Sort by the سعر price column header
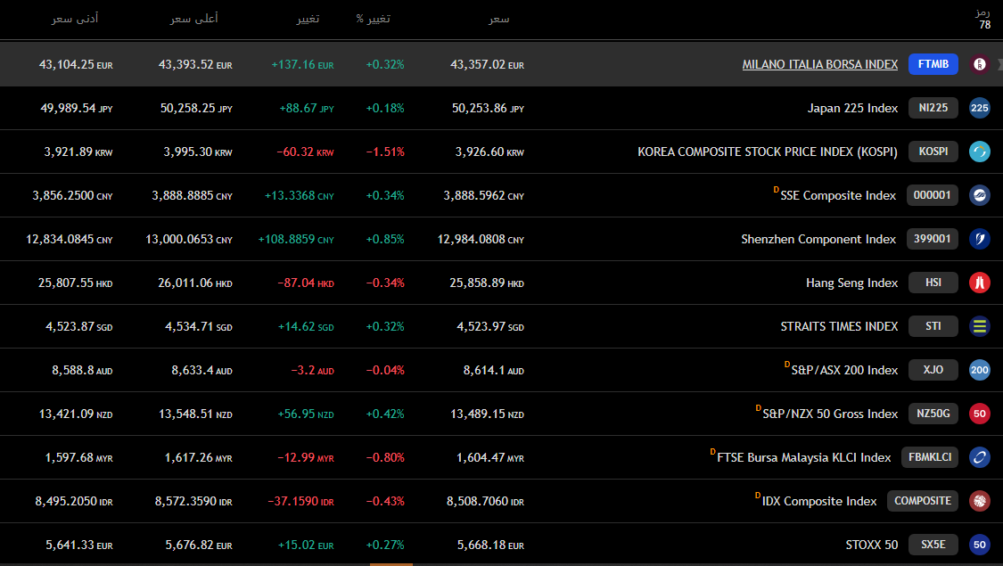 [x=499, y=20]
